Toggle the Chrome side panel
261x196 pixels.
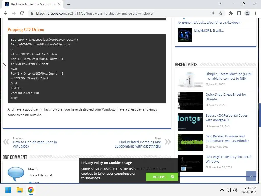(x=239, y=13)
